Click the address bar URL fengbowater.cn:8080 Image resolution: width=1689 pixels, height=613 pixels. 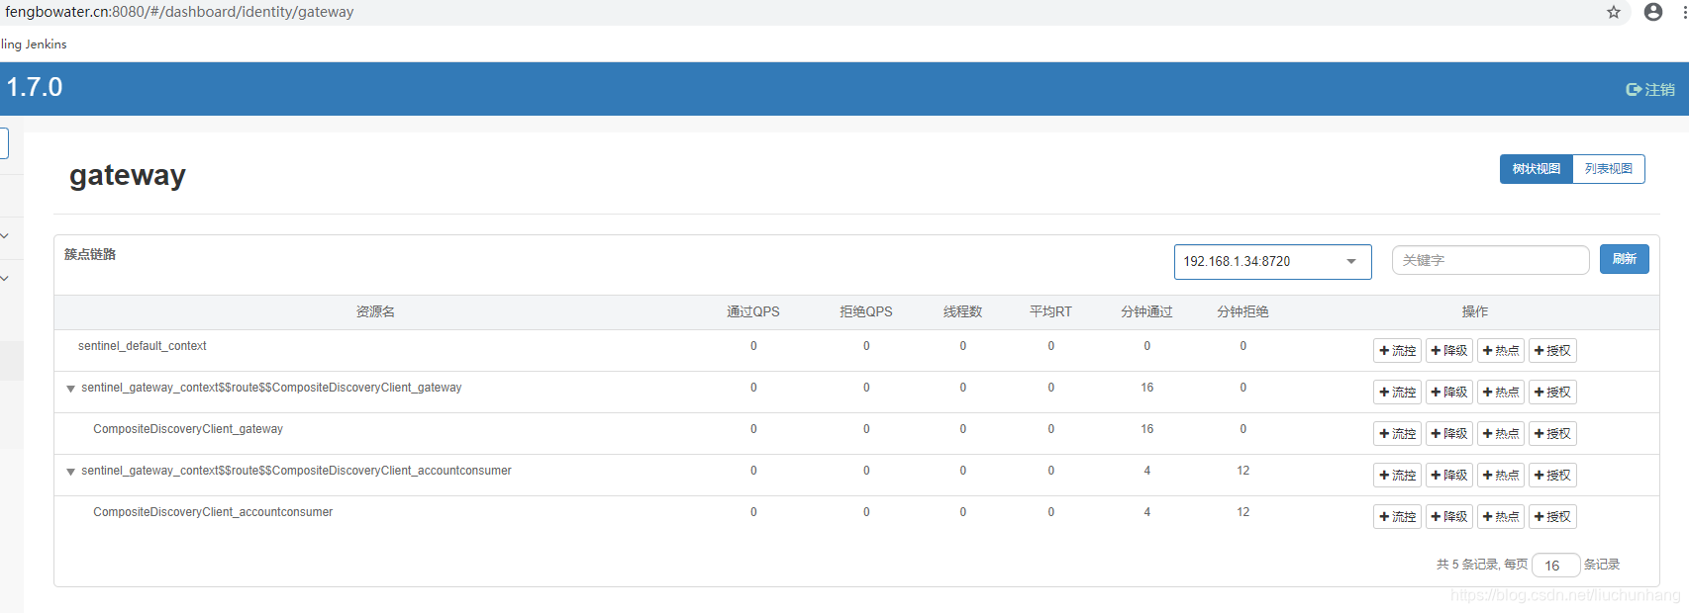pyautogui.click(x=179, y=12)
